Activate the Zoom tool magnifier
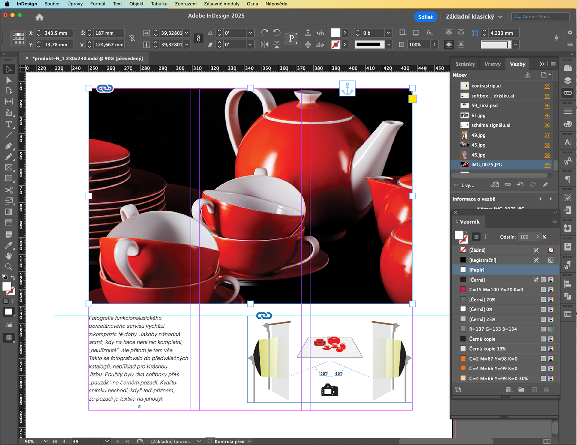 [9, 267]
